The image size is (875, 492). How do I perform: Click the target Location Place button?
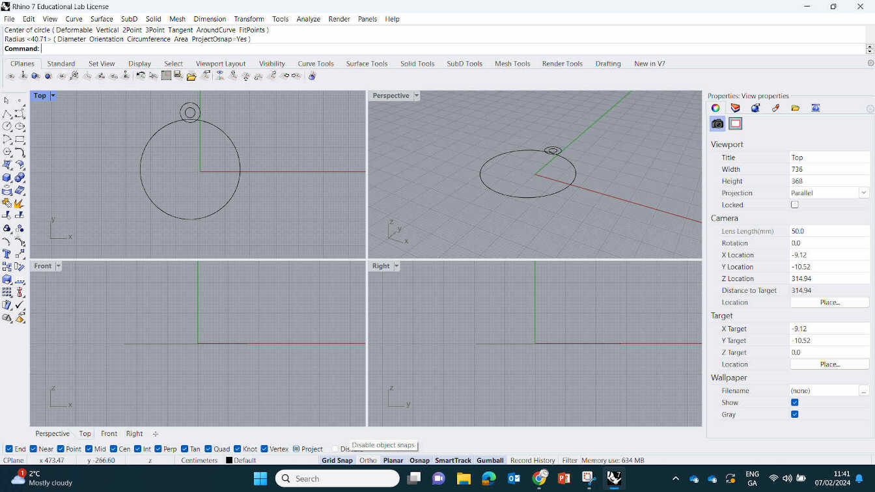(829, 364)
